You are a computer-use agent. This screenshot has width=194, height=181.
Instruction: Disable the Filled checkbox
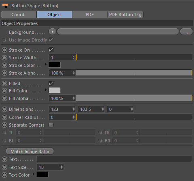coord(51,83)
